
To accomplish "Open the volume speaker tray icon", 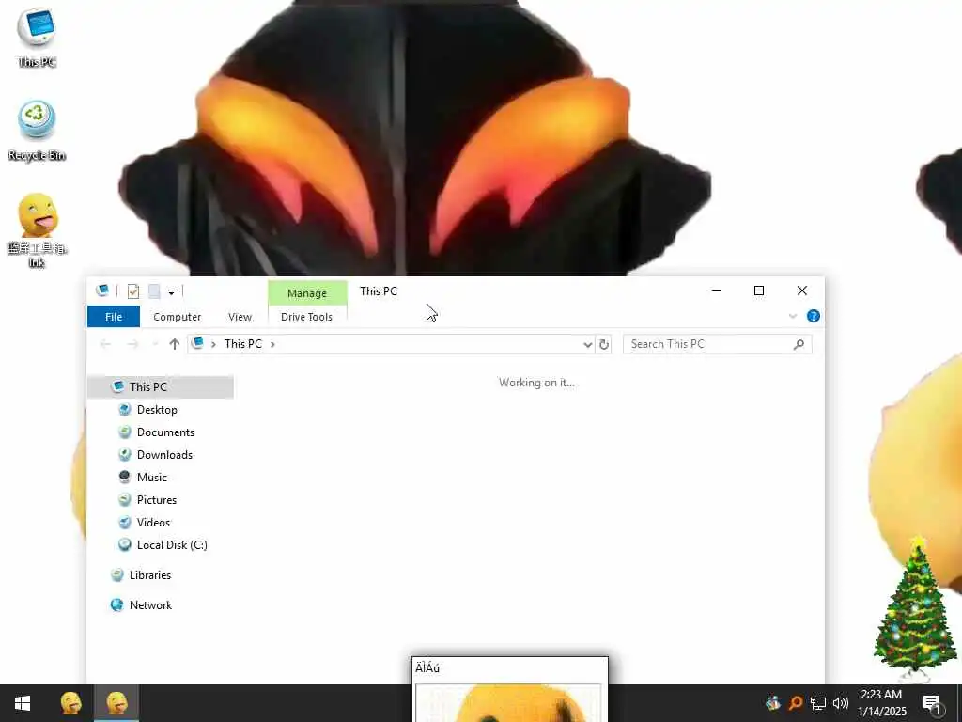I will click(841, 703).
